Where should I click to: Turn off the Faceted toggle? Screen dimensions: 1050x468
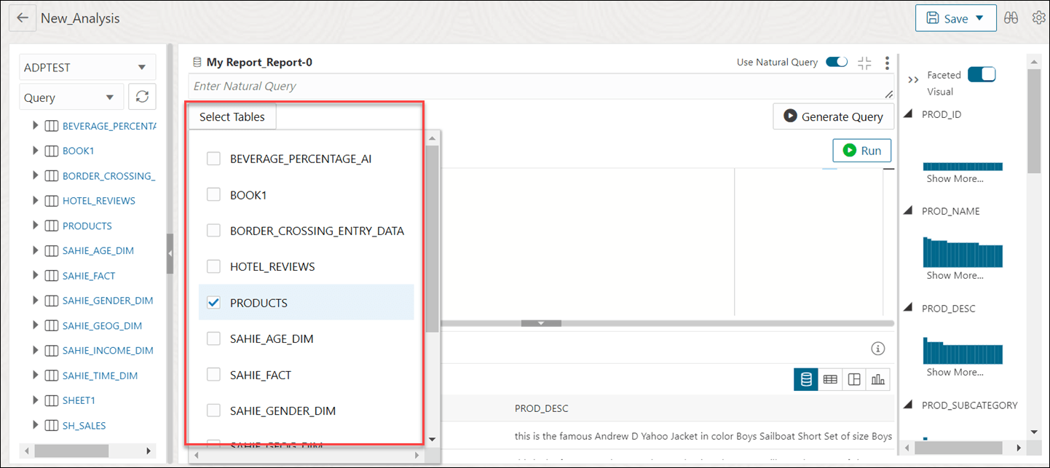[982, 74]
